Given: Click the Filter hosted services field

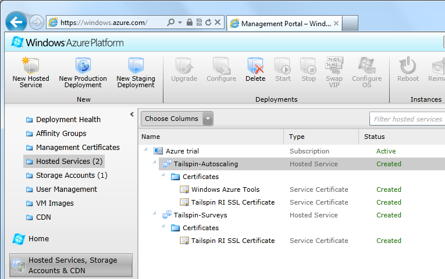Looking at the screenshot, I should (x=407, y=119).
